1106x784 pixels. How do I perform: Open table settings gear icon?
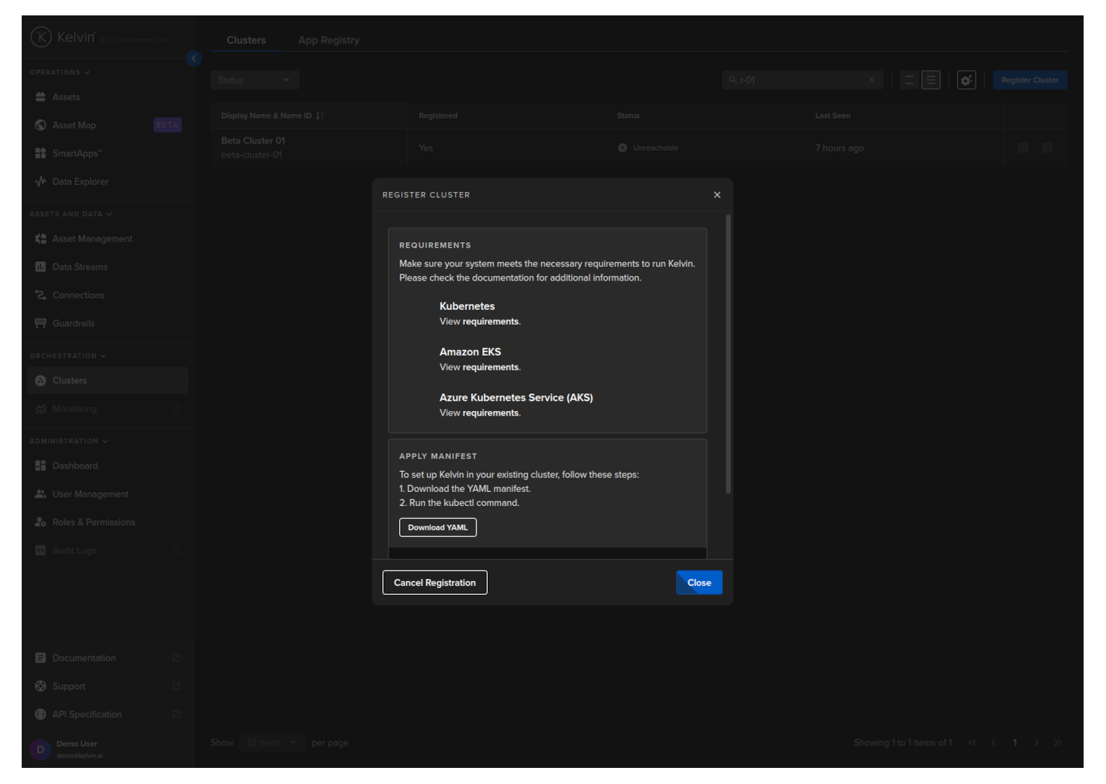(966, 80)
